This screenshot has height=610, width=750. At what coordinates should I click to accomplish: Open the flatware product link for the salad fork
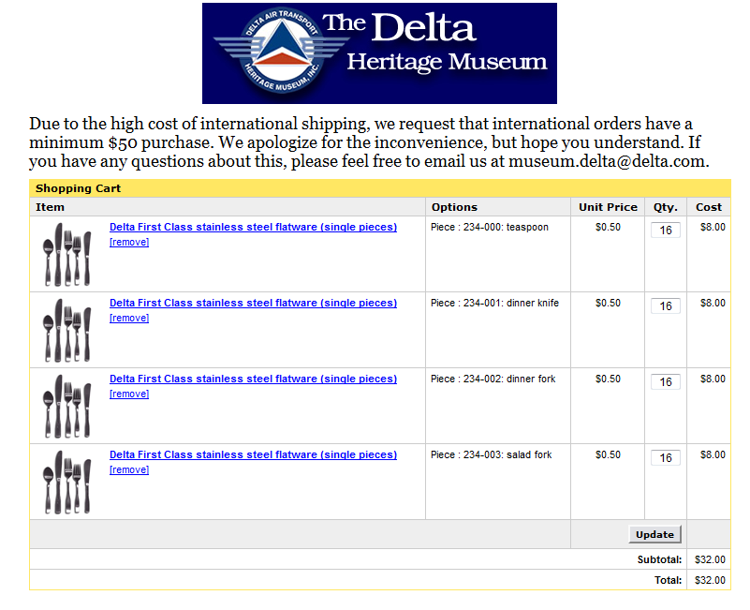point(253,454)
